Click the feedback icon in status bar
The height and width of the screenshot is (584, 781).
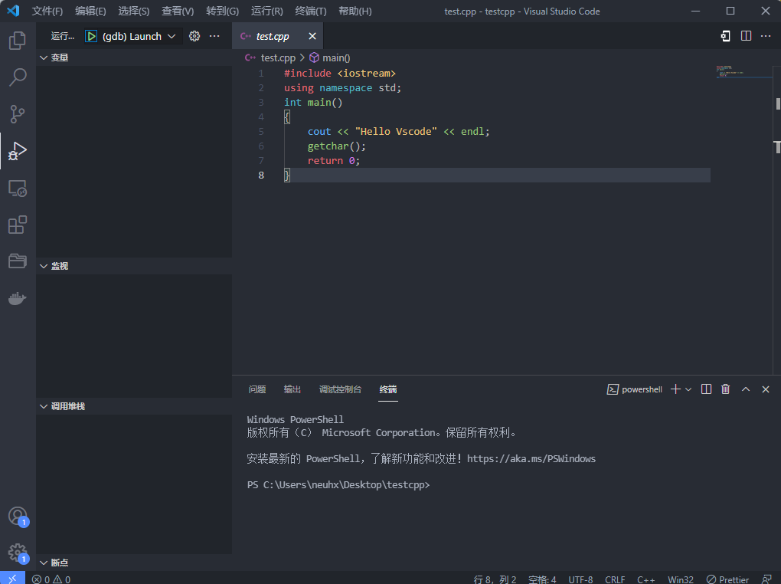766,579
